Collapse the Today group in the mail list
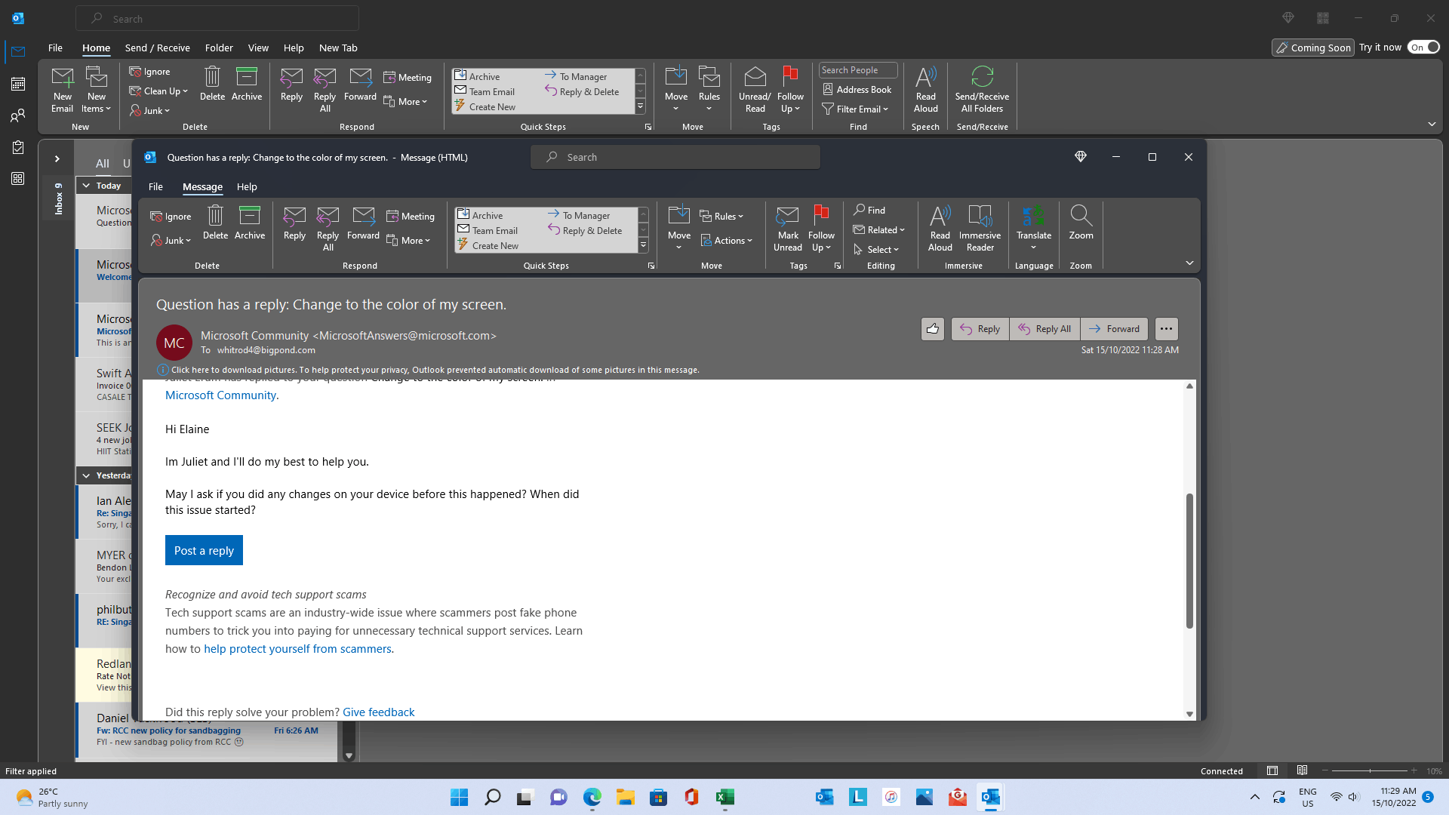Screen dimensions: 1449x815 click(x=86, y=186)
